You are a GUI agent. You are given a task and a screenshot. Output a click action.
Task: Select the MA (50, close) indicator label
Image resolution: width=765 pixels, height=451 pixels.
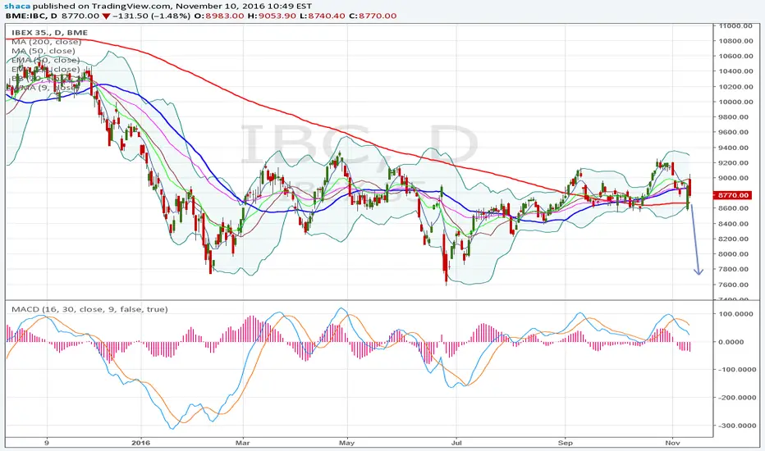44,51
